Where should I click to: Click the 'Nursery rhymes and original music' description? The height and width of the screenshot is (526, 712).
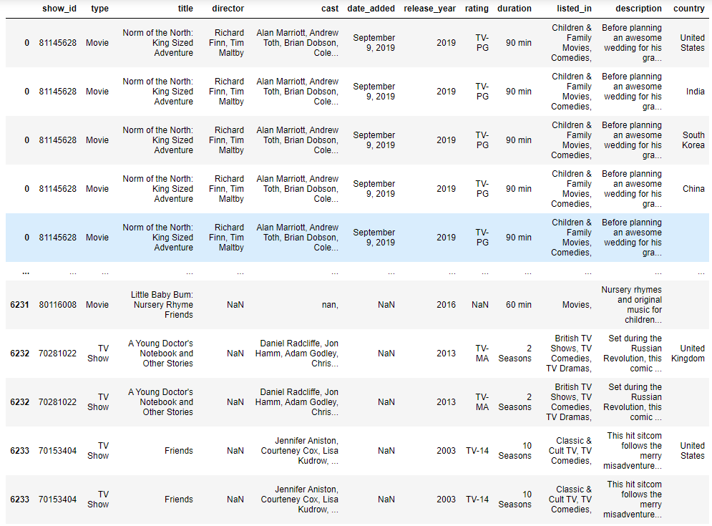coord(632,304)
